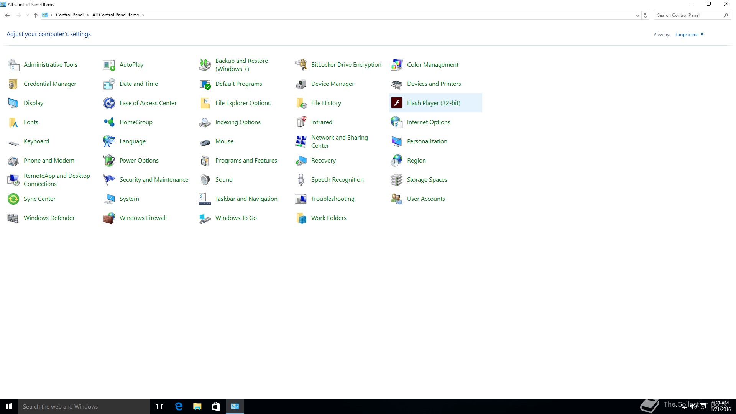Open the Recovery icon
The image size is (736, 414).
tap(301, 161)
